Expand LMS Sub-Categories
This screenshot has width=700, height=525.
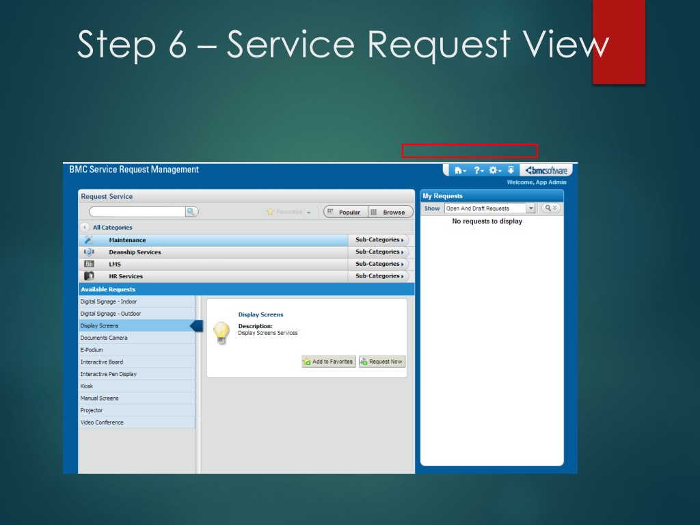379,264
